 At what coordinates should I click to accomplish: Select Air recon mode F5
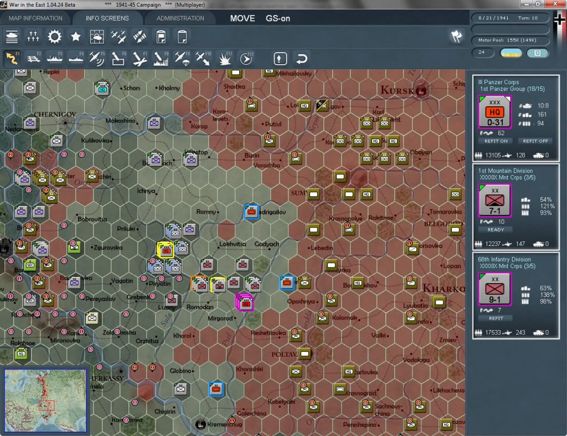click(x=97, y=58)
